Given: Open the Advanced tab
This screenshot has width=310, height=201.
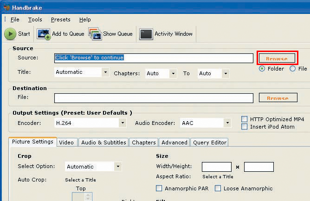Looking at the screenshot, I should click(x=174, y=143).
